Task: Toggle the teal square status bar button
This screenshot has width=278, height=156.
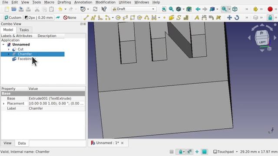Action: tap(204, 152)
